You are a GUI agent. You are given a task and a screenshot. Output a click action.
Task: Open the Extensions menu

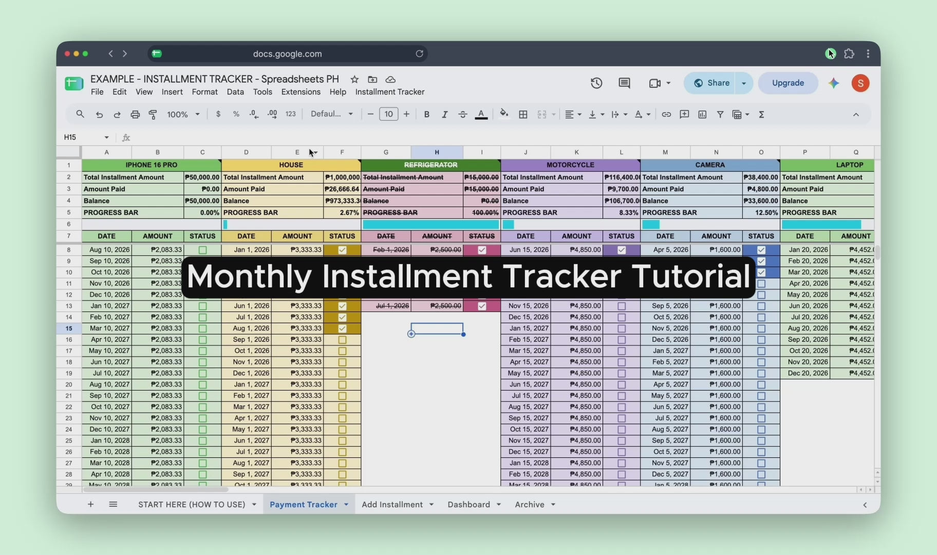pyautogui.click(x=301, y=92)
